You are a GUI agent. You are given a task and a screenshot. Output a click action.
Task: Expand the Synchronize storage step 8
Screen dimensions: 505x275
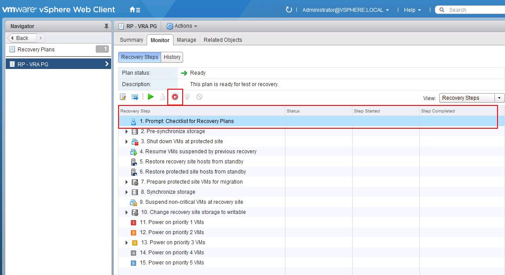(126, 192)
